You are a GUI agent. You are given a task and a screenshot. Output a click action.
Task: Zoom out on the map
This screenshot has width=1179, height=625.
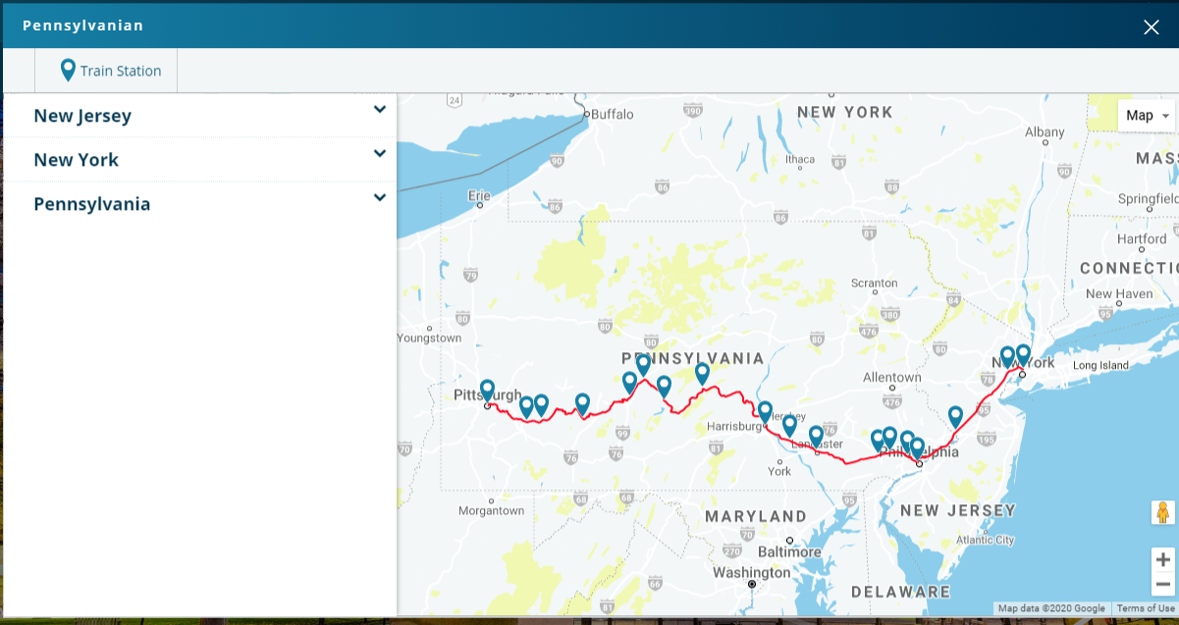tap(1163, 585)
